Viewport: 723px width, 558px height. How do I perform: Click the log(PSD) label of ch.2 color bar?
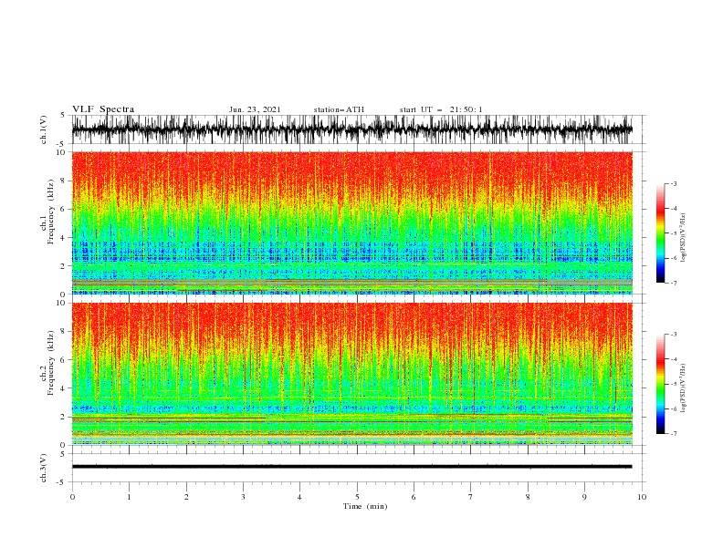(683, 388)
